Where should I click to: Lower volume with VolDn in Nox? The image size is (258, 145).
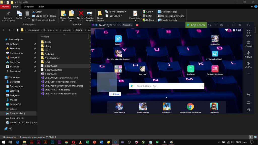[248, 65]
